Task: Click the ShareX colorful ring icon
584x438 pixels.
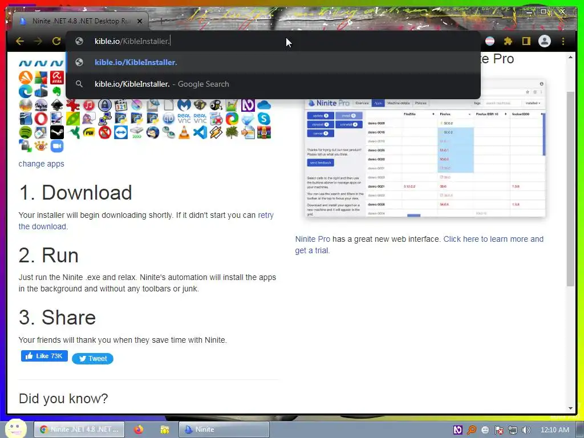Action: pos(232,119)
